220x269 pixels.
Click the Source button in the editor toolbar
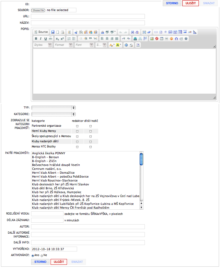click(41, 32)
